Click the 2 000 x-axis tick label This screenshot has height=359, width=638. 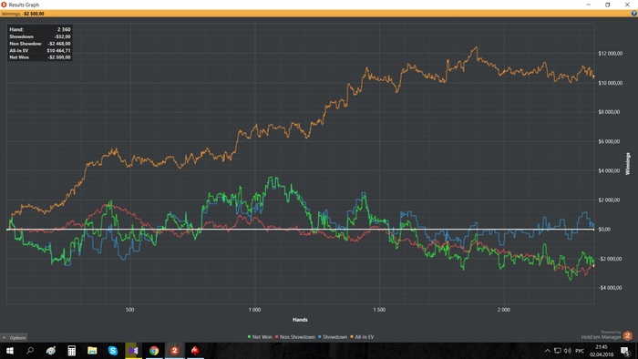tap(504, 310)
